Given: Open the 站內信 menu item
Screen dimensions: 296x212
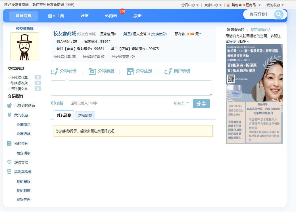Looking at the screenshot, I should pos(111,16).
